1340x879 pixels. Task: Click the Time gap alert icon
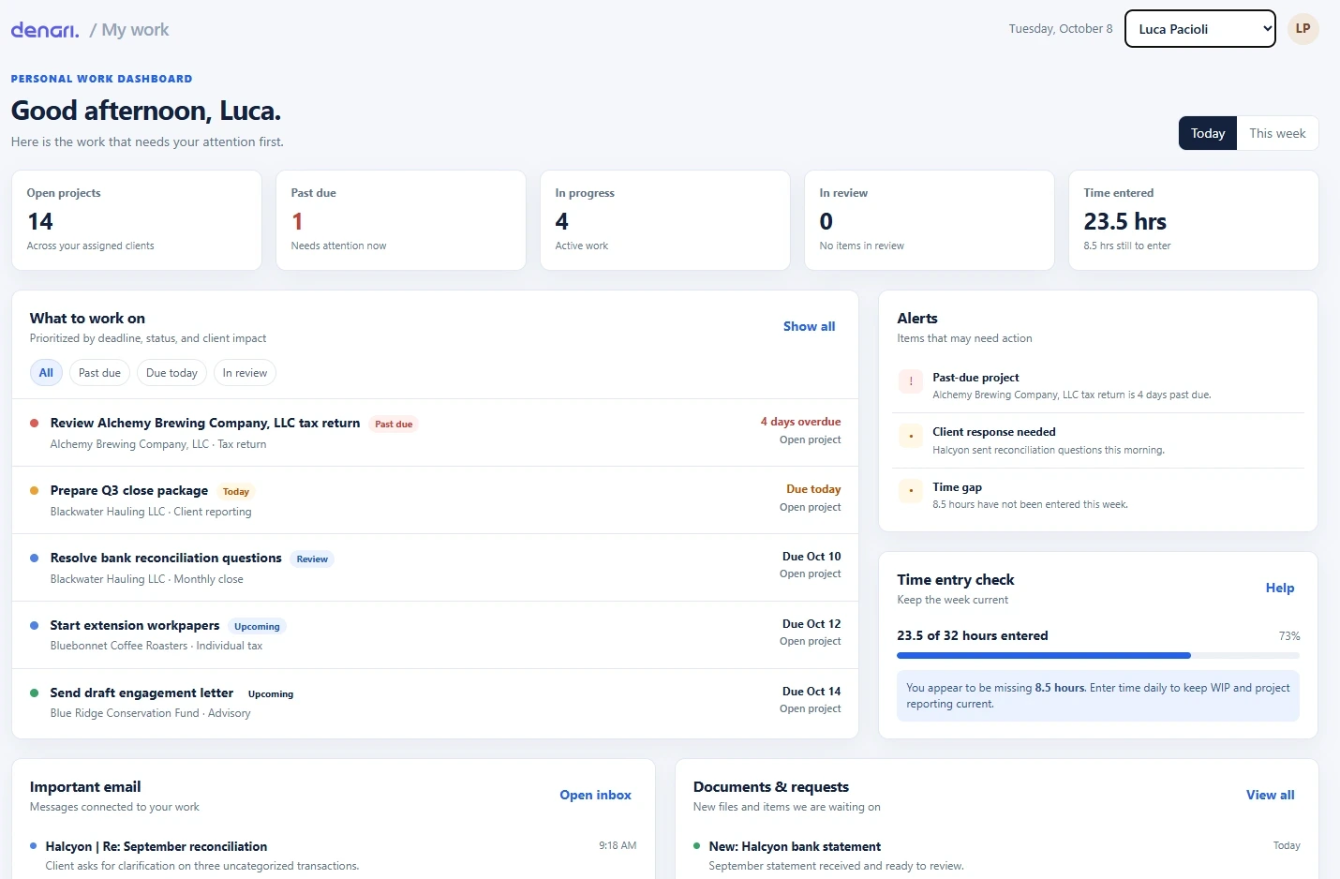point(910,491)
